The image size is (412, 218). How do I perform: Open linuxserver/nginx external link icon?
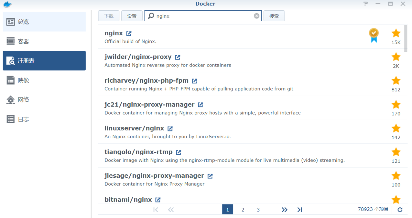(170, 129)
